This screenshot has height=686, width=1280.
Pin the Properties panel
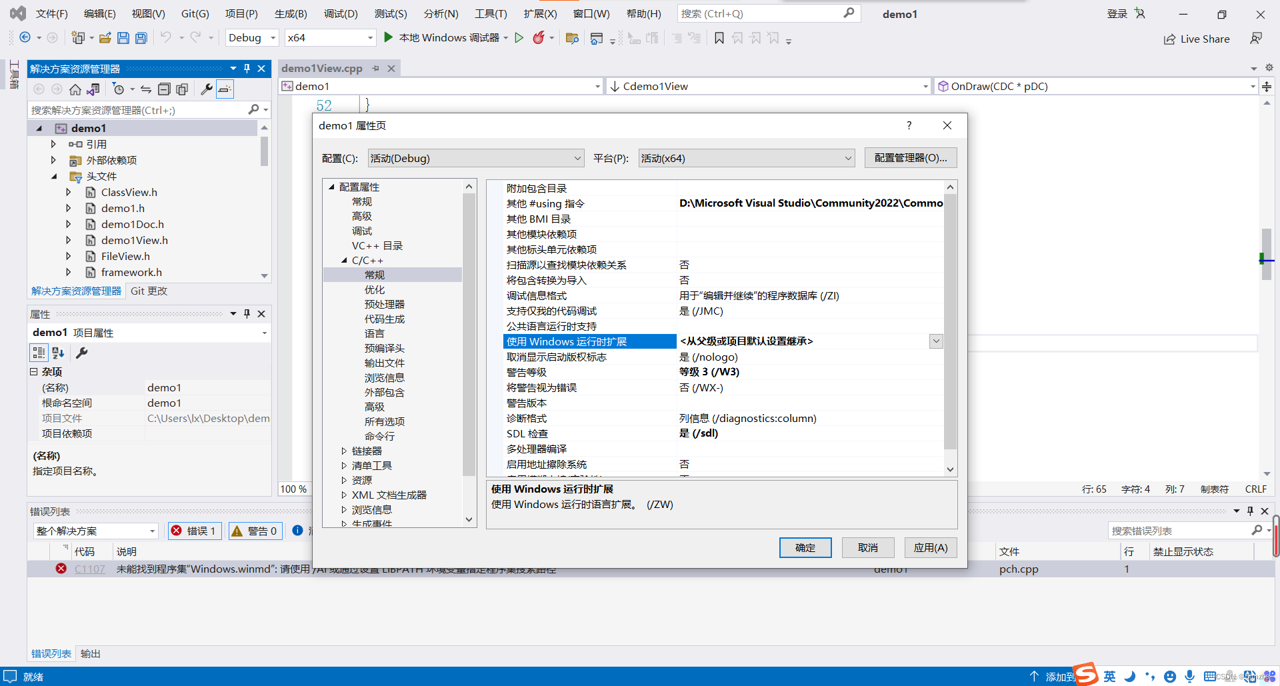pos(247,314)
